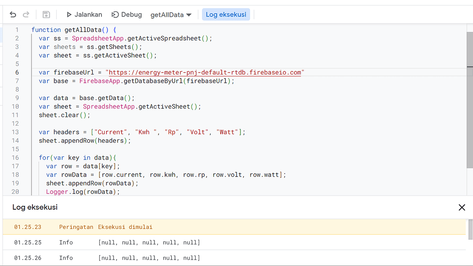Toggle the Log eksekusi button in toolbar
The height and width of the screenshot is (266, 473).
click(x=226, y=15)
